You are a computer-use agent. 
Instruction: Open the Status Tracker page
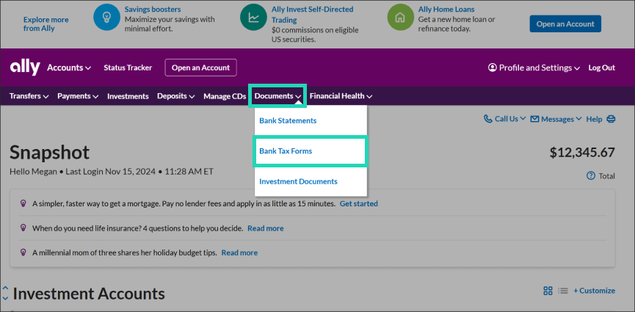128,68
